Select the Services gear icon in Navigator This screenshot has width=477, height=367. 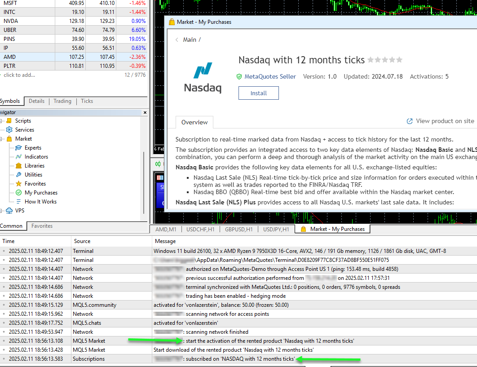pyautogui.click(x=9, y=130)
